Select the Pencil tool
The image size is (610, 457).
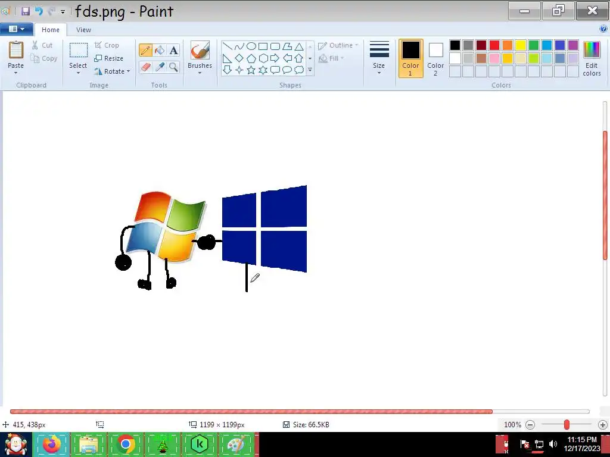tap(145, 50)
